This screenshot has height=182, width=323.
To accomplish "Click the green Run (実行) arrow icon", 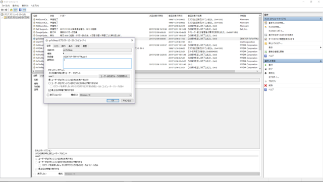I will click(x=266, y=65).
